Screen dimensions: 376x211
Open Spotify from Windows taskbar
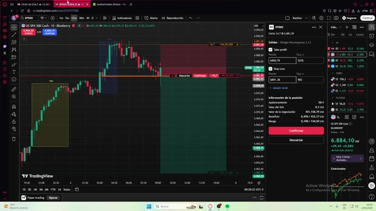[x=227, y=206]
